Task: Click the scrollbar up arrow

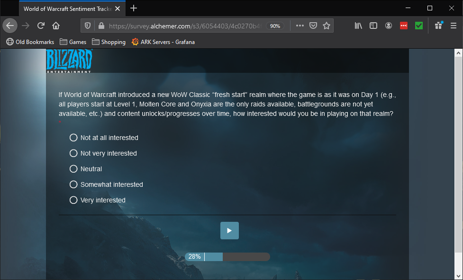Action: pos(458,53)
